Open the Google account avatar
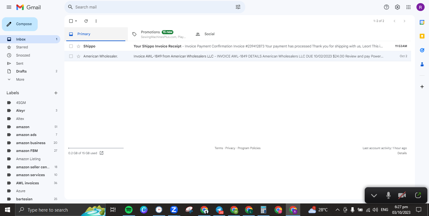Image resolution: width=429 pixels, height=216 pixels. pyautogui.click(x=421, y=7)
